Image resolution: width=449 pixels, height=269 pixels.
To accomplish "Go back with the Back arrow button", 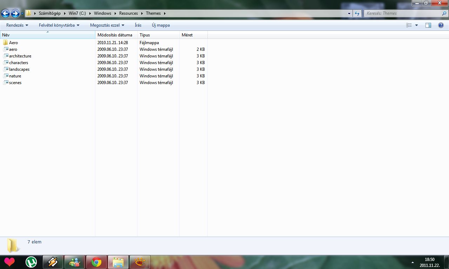I will (5, 13).
